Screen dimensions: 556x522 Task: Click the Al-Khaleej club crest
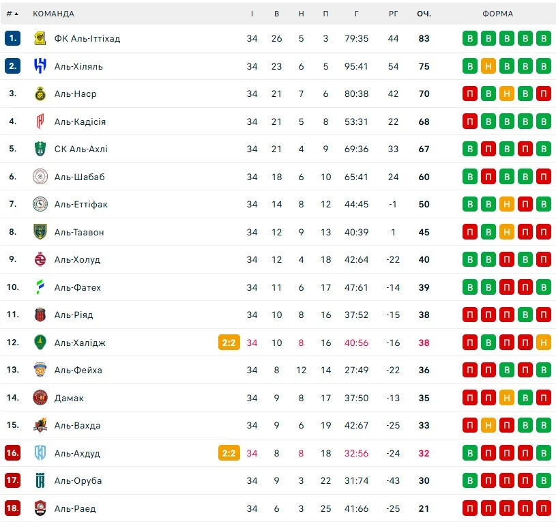point(40,343)
